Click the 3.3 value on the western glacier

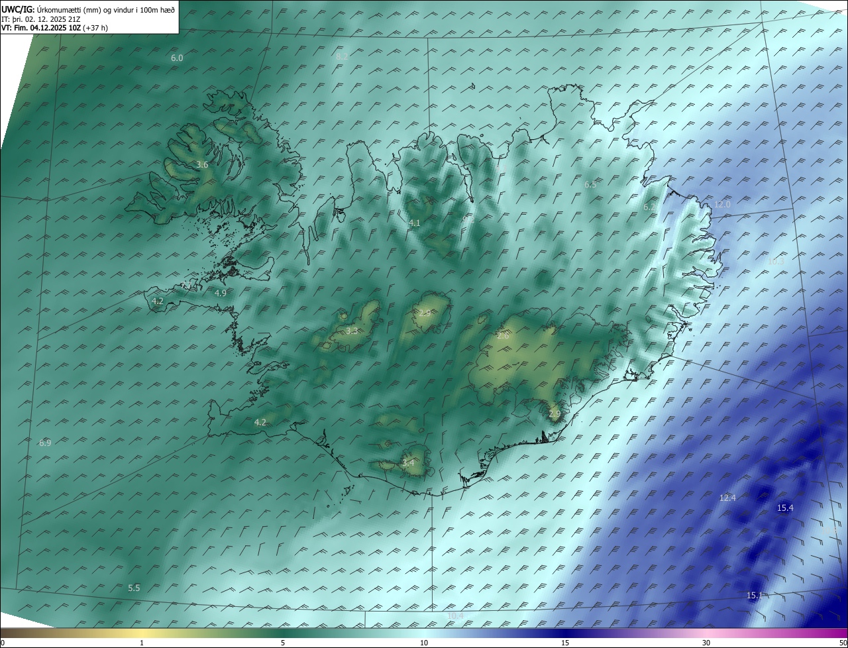[x=352, y=331]
